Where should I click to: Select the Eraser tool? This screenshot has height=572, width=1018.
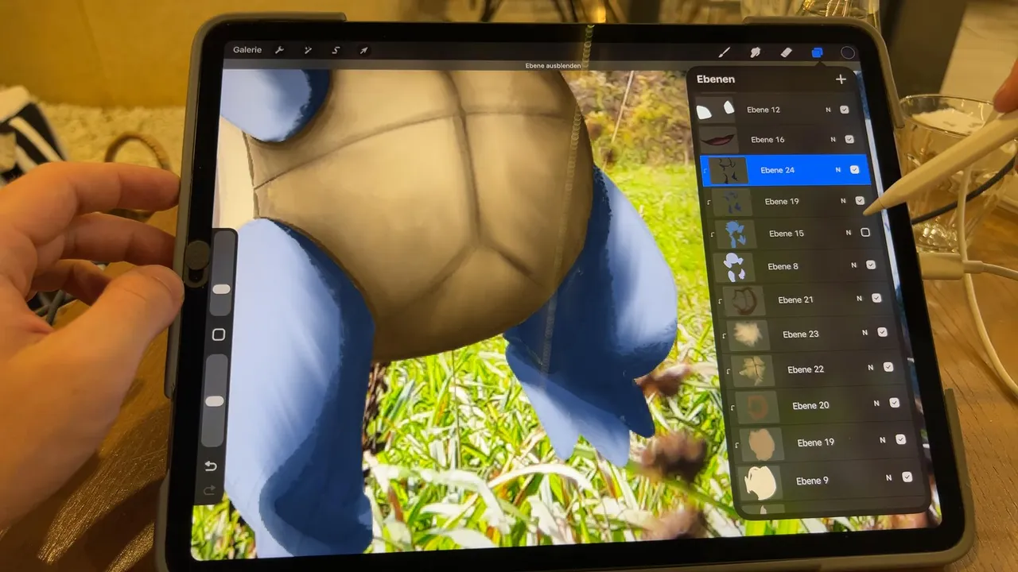[787, 52]
